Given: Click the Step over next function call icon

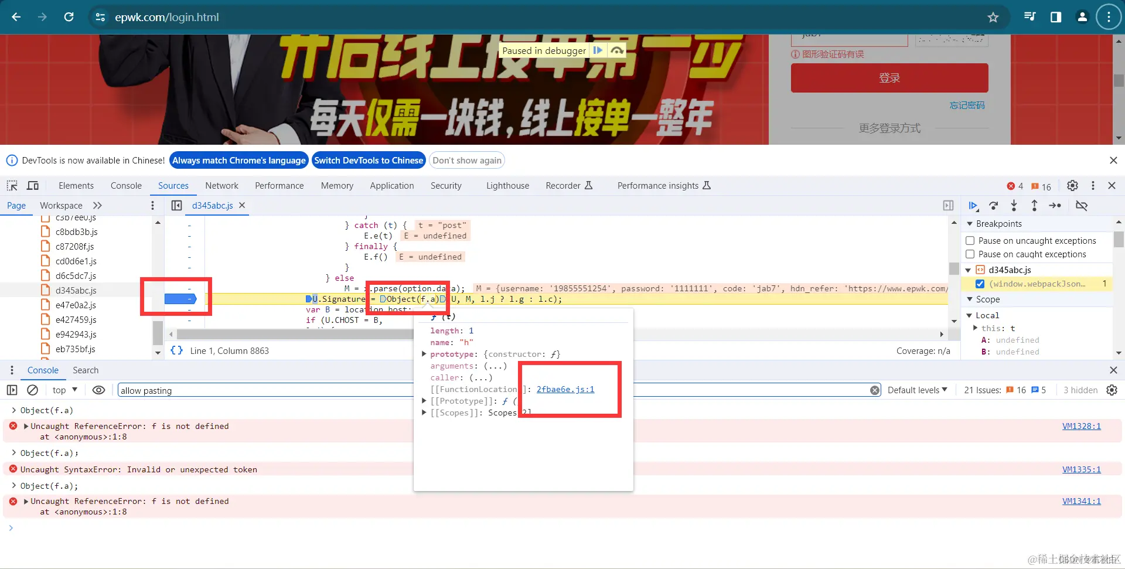Looking at the screenshot, I should coord(994,206).
